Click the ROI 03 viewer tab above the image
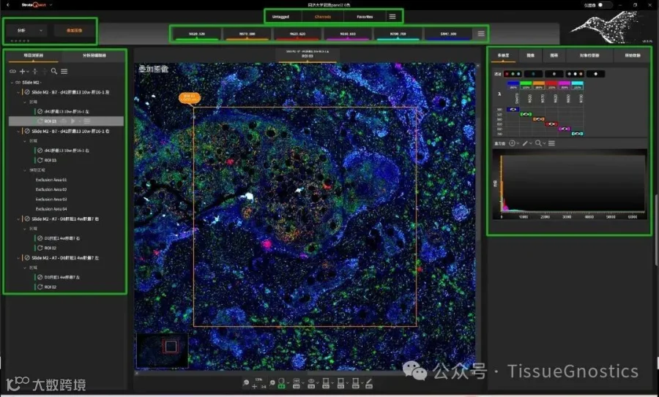The width and height of the screenshot is (659, 397). (x=308, y=54)
